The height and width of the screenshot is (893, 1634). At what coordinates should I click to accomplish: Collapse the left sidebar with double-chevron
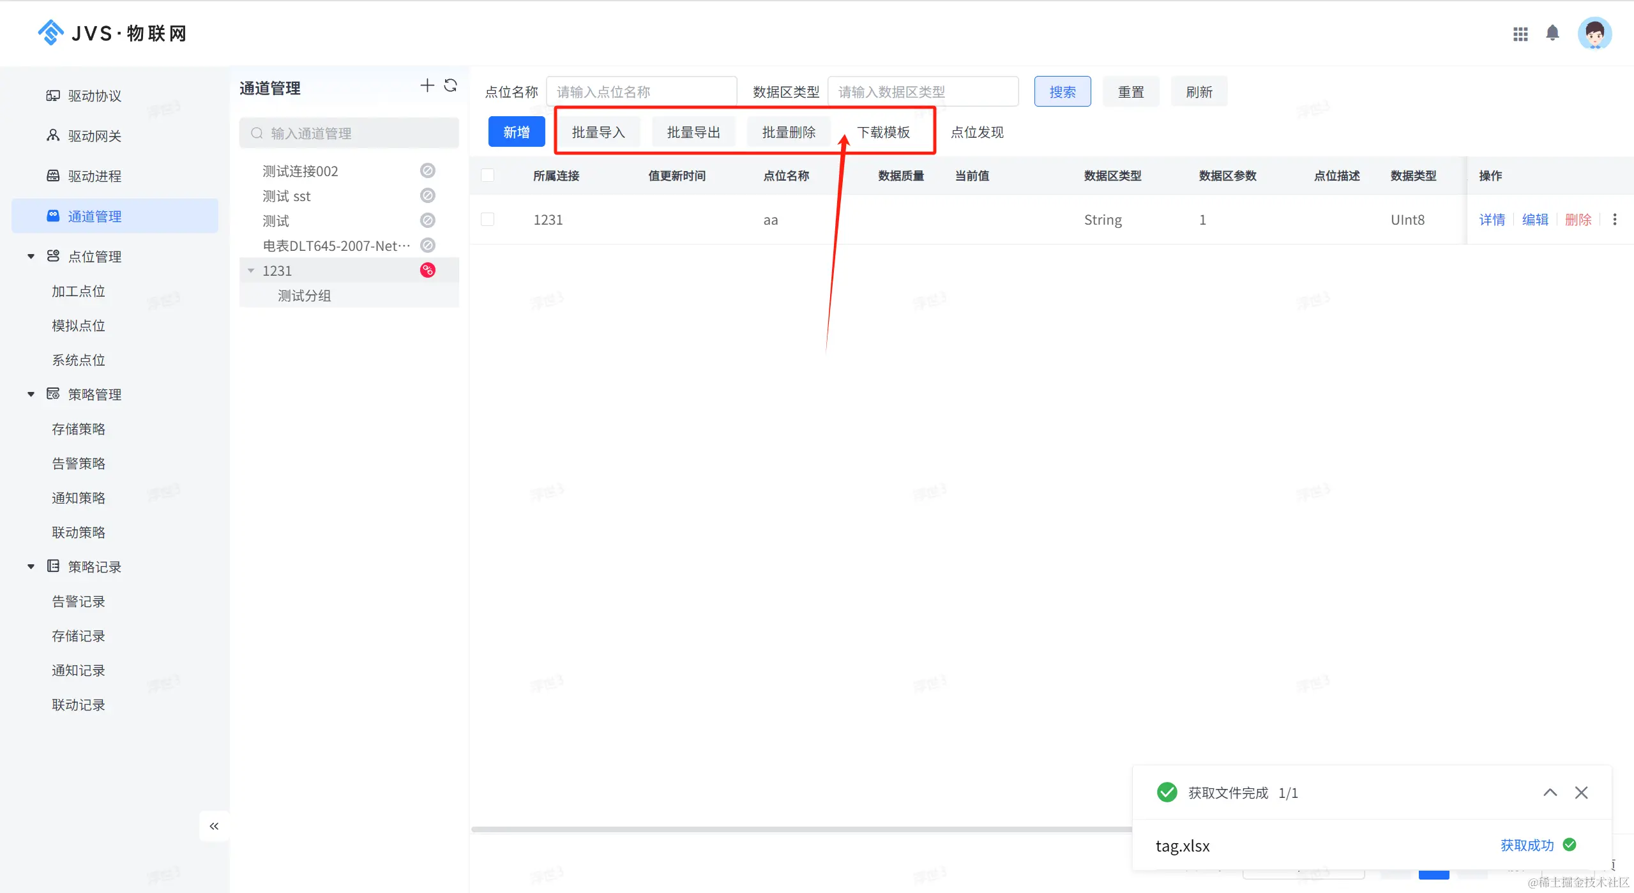[214, 826]
